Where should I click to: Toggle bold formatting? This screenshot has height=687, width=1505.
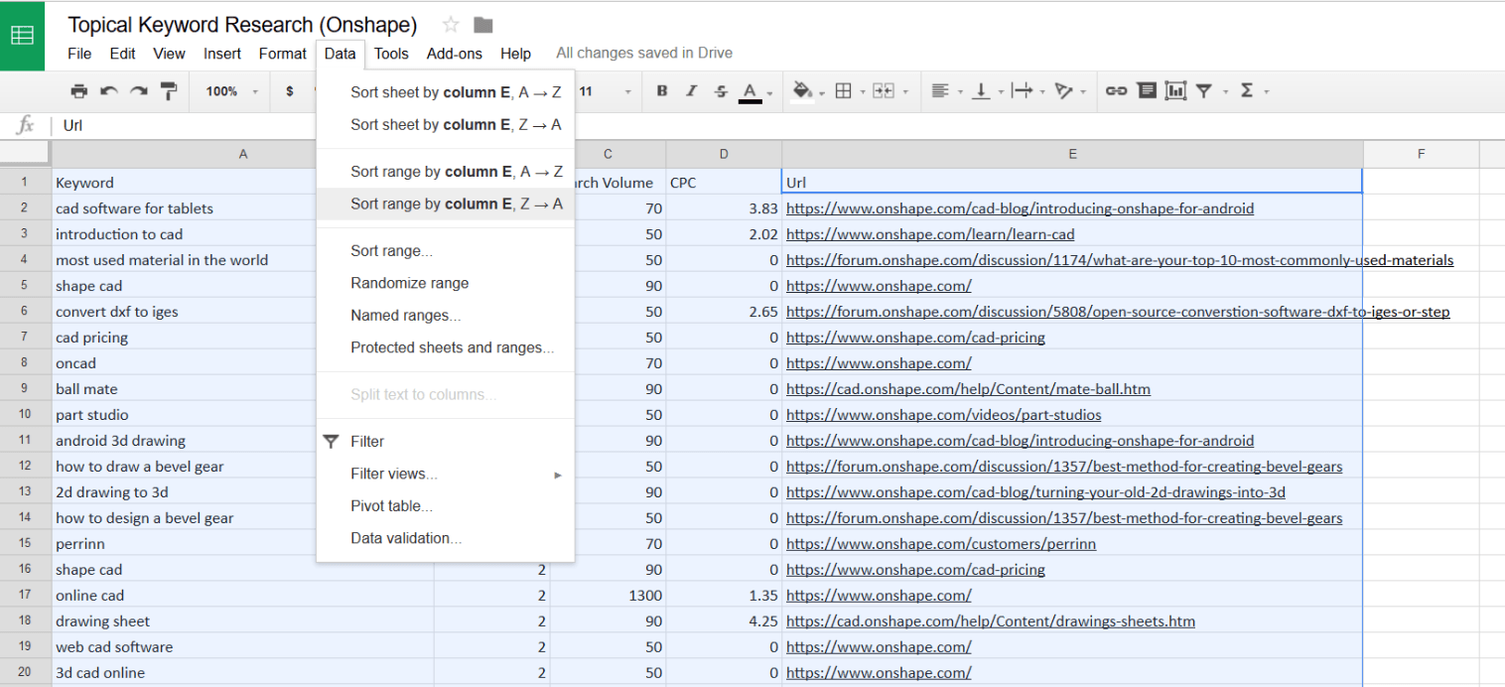pyautogui.click(x=662, y=91)
